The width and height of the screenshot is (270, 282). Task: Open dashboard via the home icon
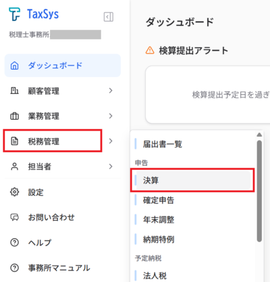[15, 66]
